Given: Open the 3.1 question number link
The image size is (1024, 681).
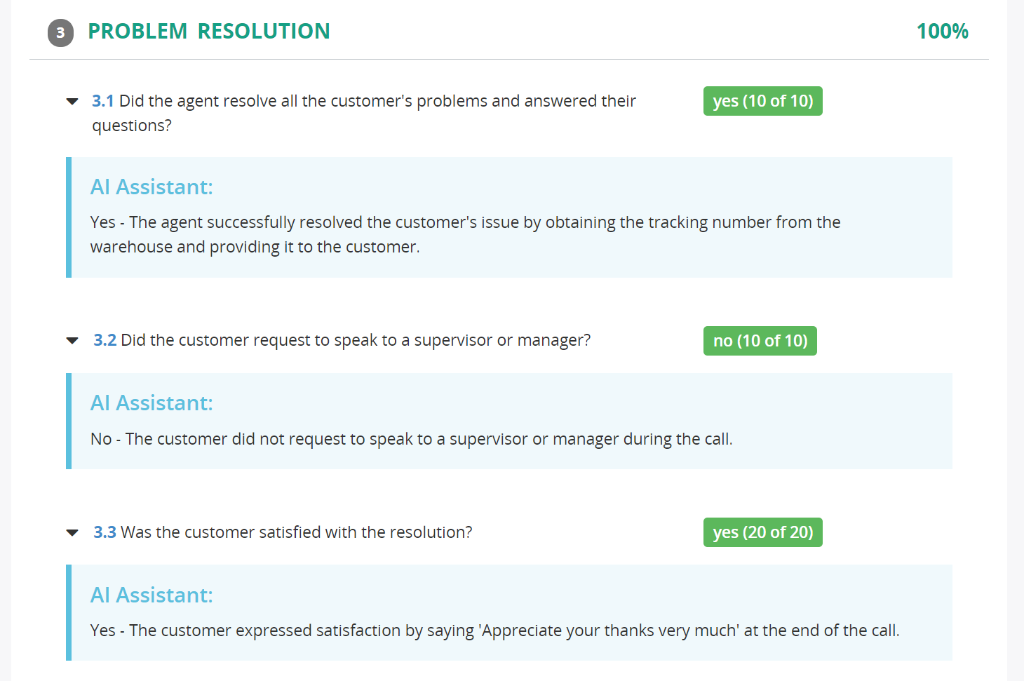Looking at the screenshot, I should 102,101.
